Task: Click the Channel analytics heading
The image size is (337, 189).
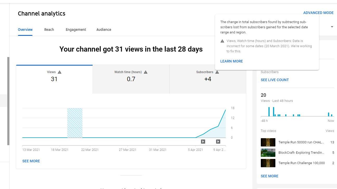Action: 42,13
